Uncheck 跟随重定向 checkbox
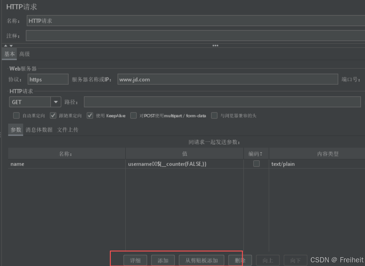Image resolution: width=365 pixels, height=266 pixels. click(x=53, y=116)
